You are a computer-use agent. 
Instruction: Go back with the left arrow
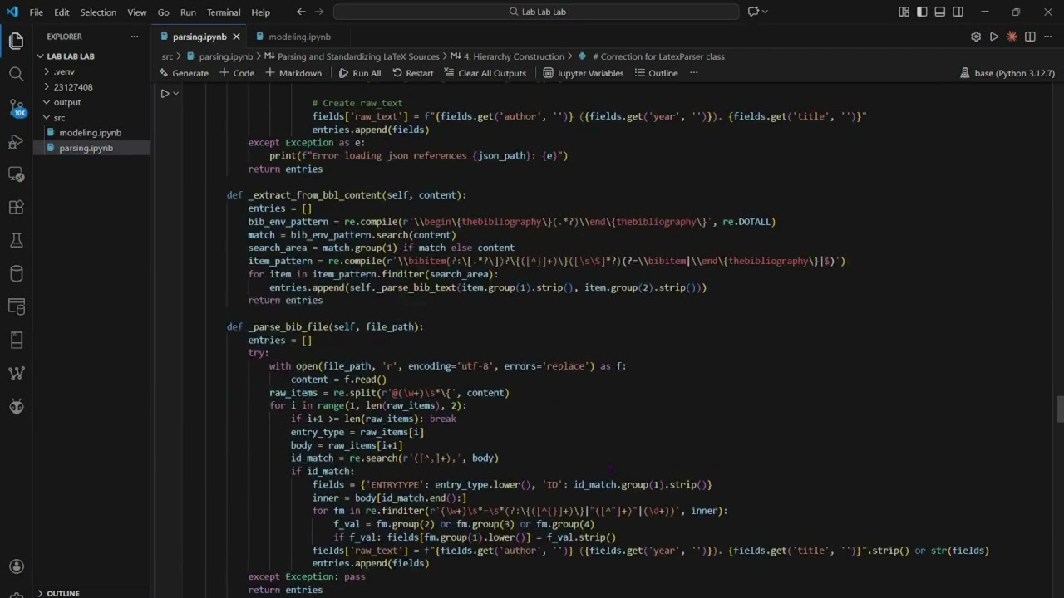click(301, 12)
